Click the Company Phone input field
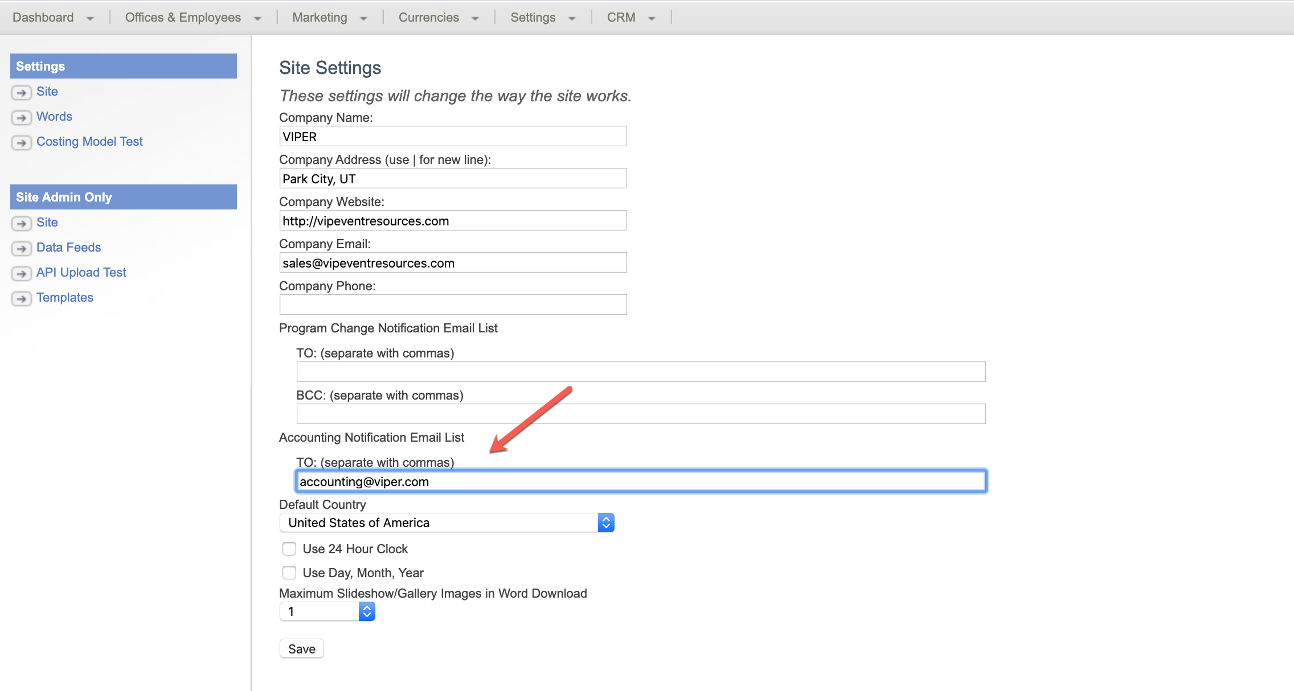This screenshot has width=1294, height=691. coord(453,305)
